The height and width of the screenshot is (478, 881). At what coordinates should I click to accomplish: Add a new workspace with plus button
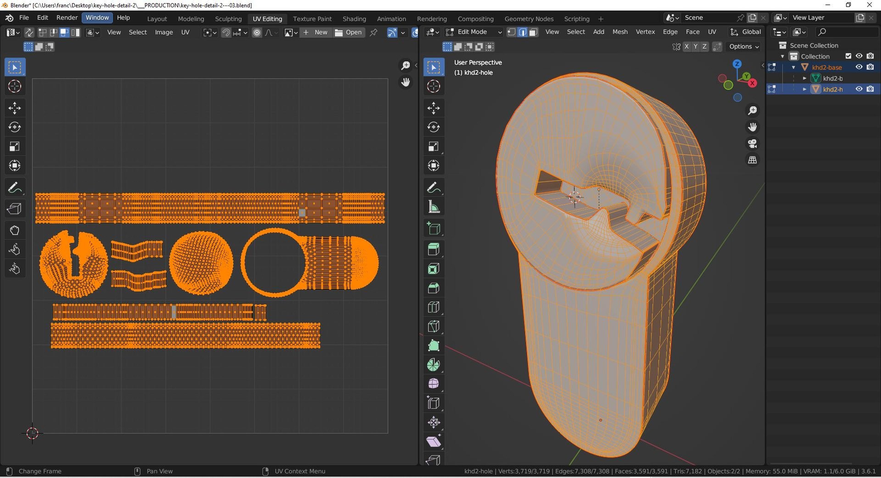pos(601,19)
